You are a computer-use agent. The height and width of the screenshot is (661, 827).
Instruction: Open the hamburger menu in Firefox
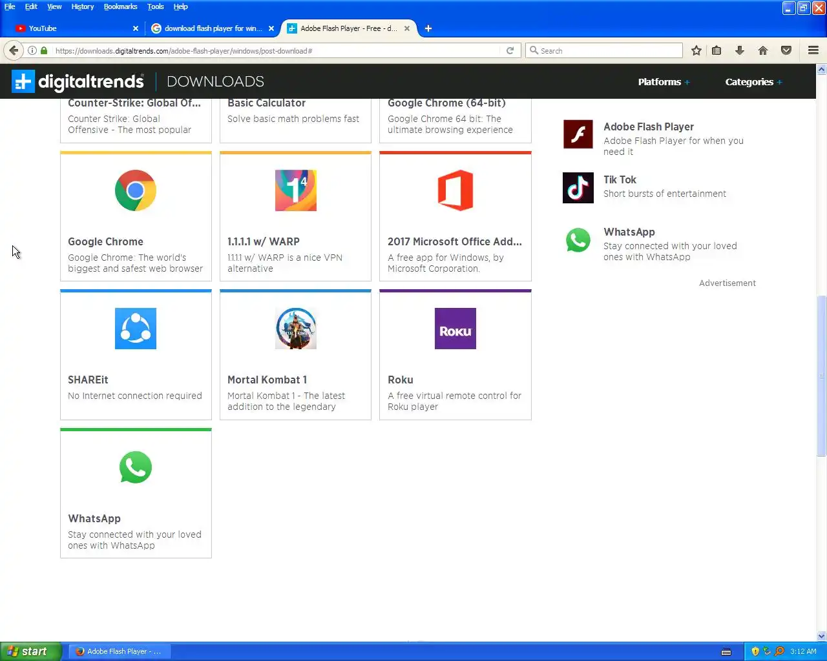click(x=813, y=50)
